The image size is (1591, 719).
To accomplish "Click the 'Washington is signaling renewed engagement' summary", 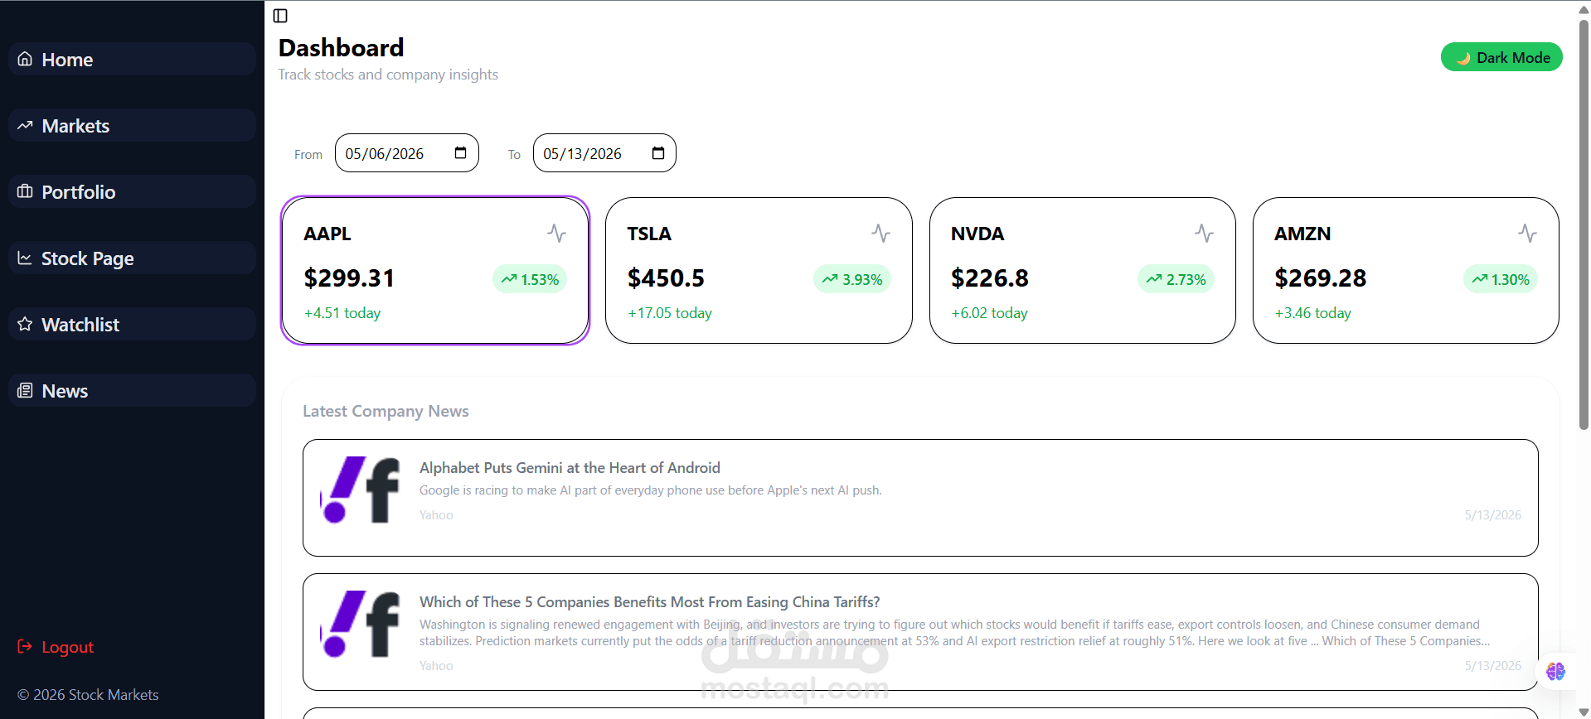I will 954,633.
